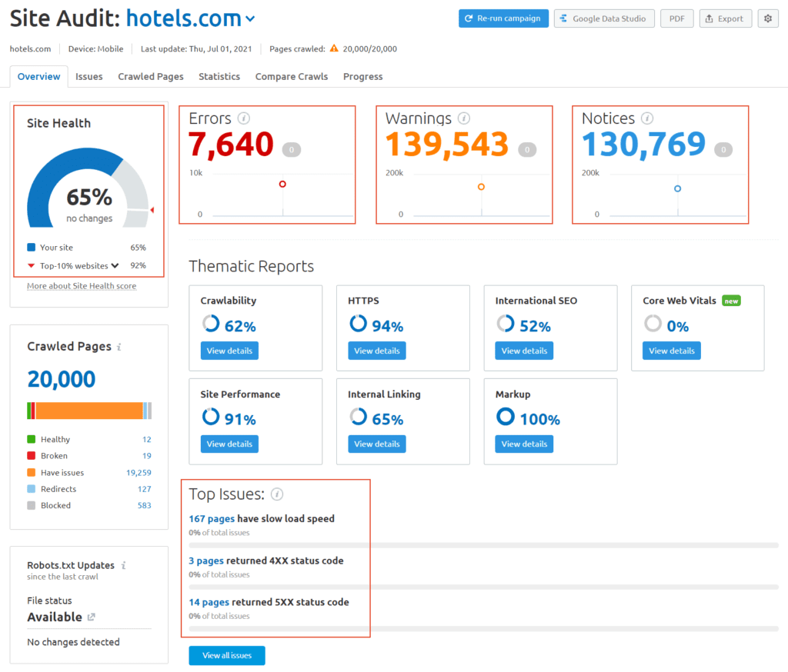View details for Markup report

pyautogui.click(x=524, y=444)
